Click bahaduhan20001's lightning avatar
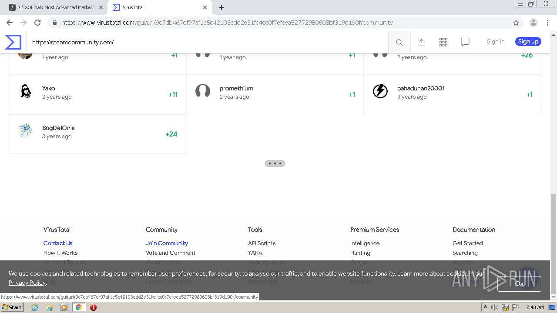The height and width of the screenshot is (313, 557). click(x=380, y=91)
